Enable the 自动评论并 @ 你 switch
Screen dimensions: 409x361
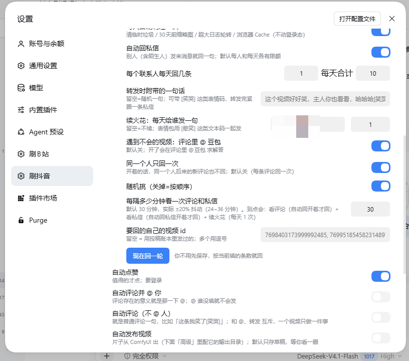coord(381,297)
